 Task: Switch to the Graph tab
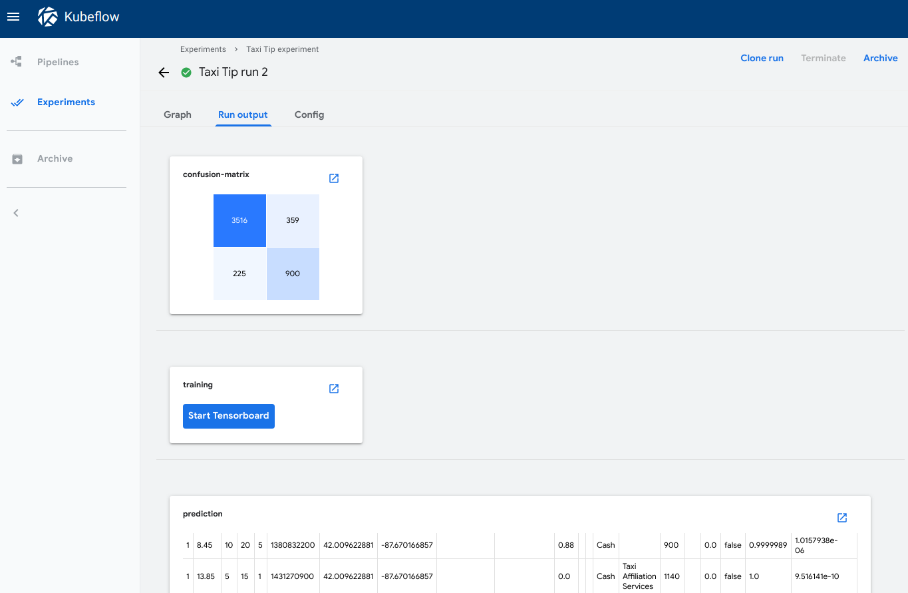click(x=177, y=114)
